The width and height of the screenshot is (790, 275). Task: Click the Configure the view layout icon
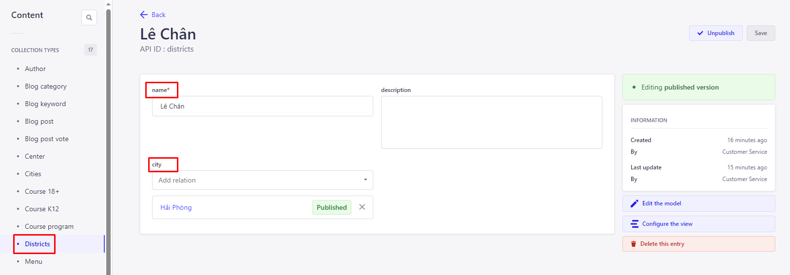point(635,224)
